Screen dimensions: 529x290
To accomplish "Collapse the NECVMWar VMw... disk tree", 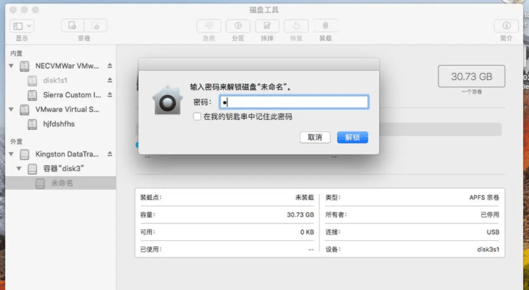I will click(x=12, y=66).
